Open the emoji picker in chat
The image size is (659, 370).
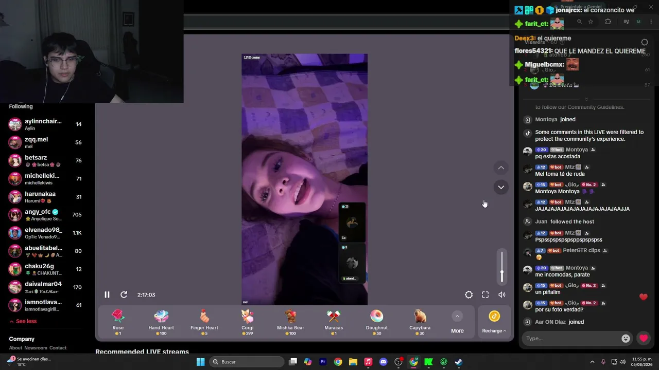(x=626, y=338)
